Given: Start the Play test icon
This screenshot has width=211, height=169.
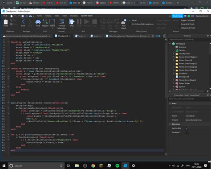Looking at the screenshot, I should pyautogui.click(x=72, y=22).
